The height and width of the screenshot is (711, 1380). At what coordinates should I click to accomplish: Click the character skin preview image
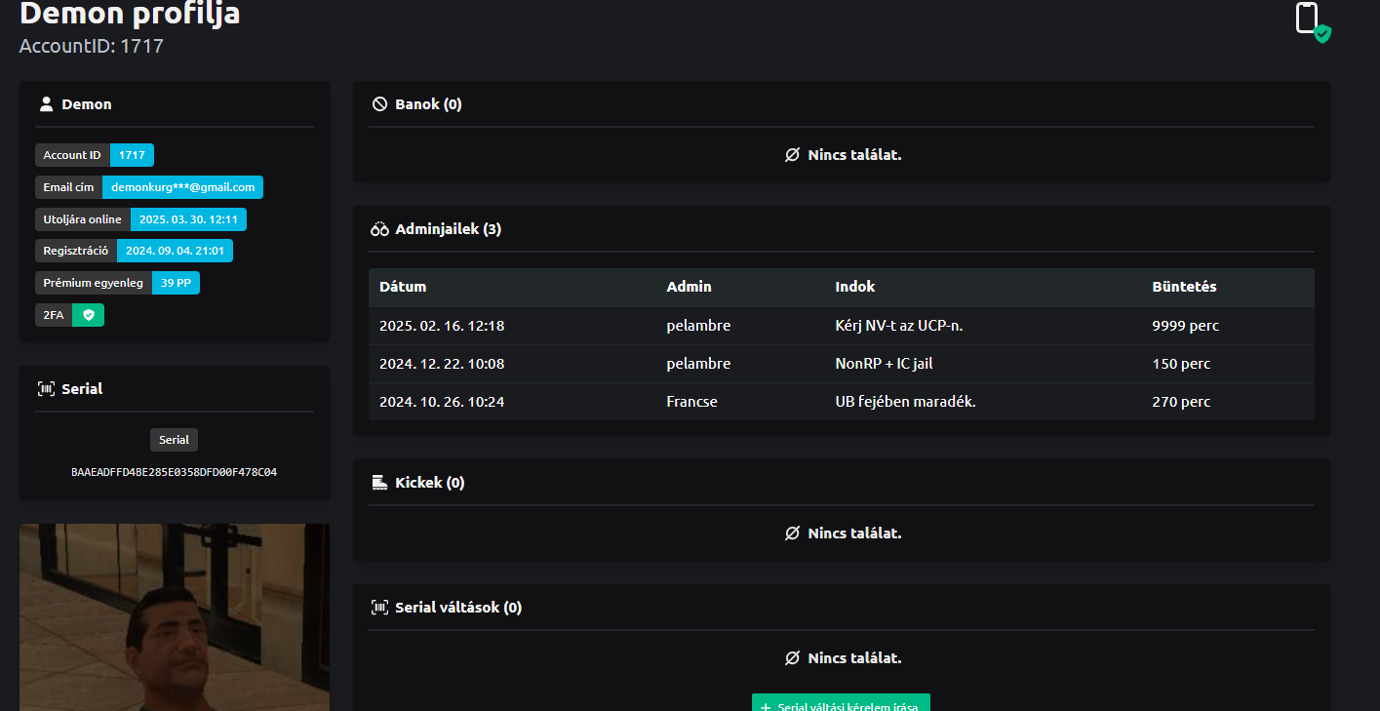click(174, 617)
